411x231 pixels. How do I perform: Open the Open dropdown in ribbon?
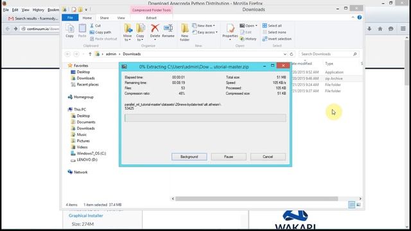coord(249,26)
